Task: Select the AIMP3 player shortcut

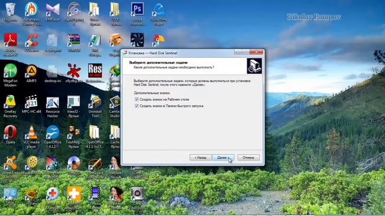Action: pos(31,73)
